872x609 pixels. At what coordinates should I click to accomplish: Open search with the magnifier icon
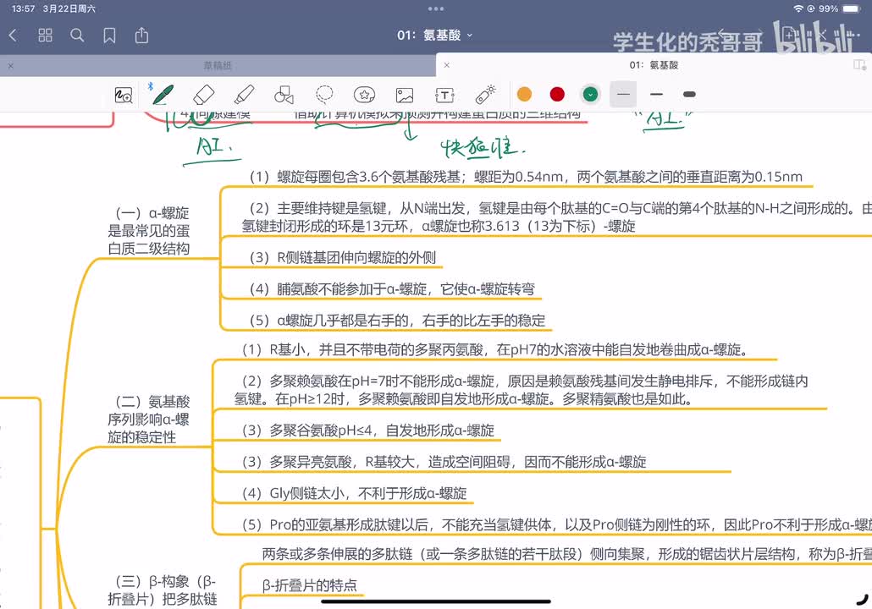[77, 36]
